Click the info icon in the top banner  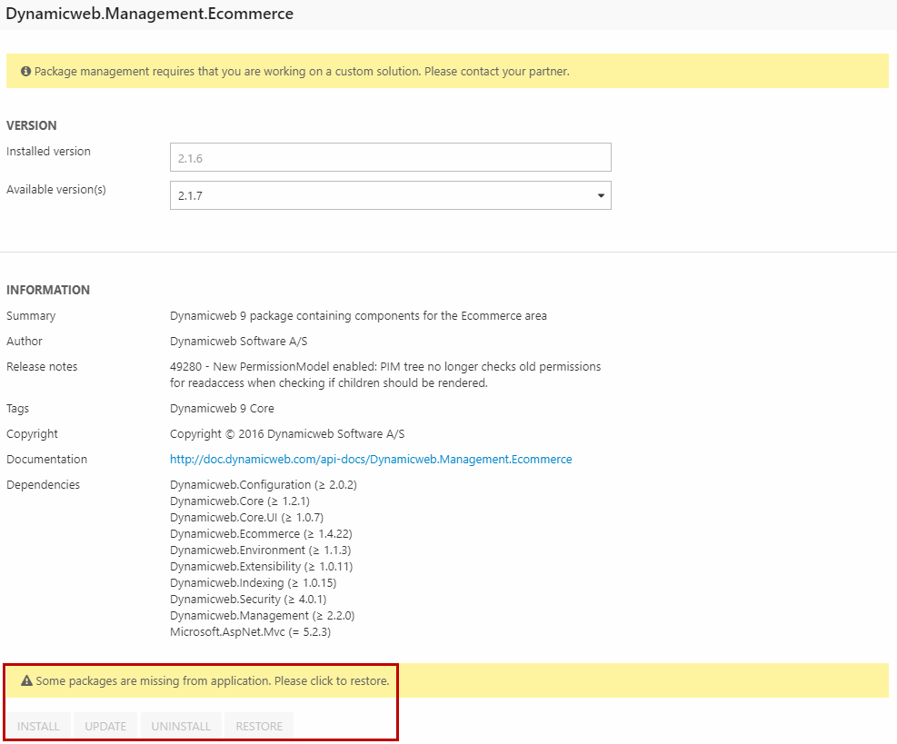(25, 71)
